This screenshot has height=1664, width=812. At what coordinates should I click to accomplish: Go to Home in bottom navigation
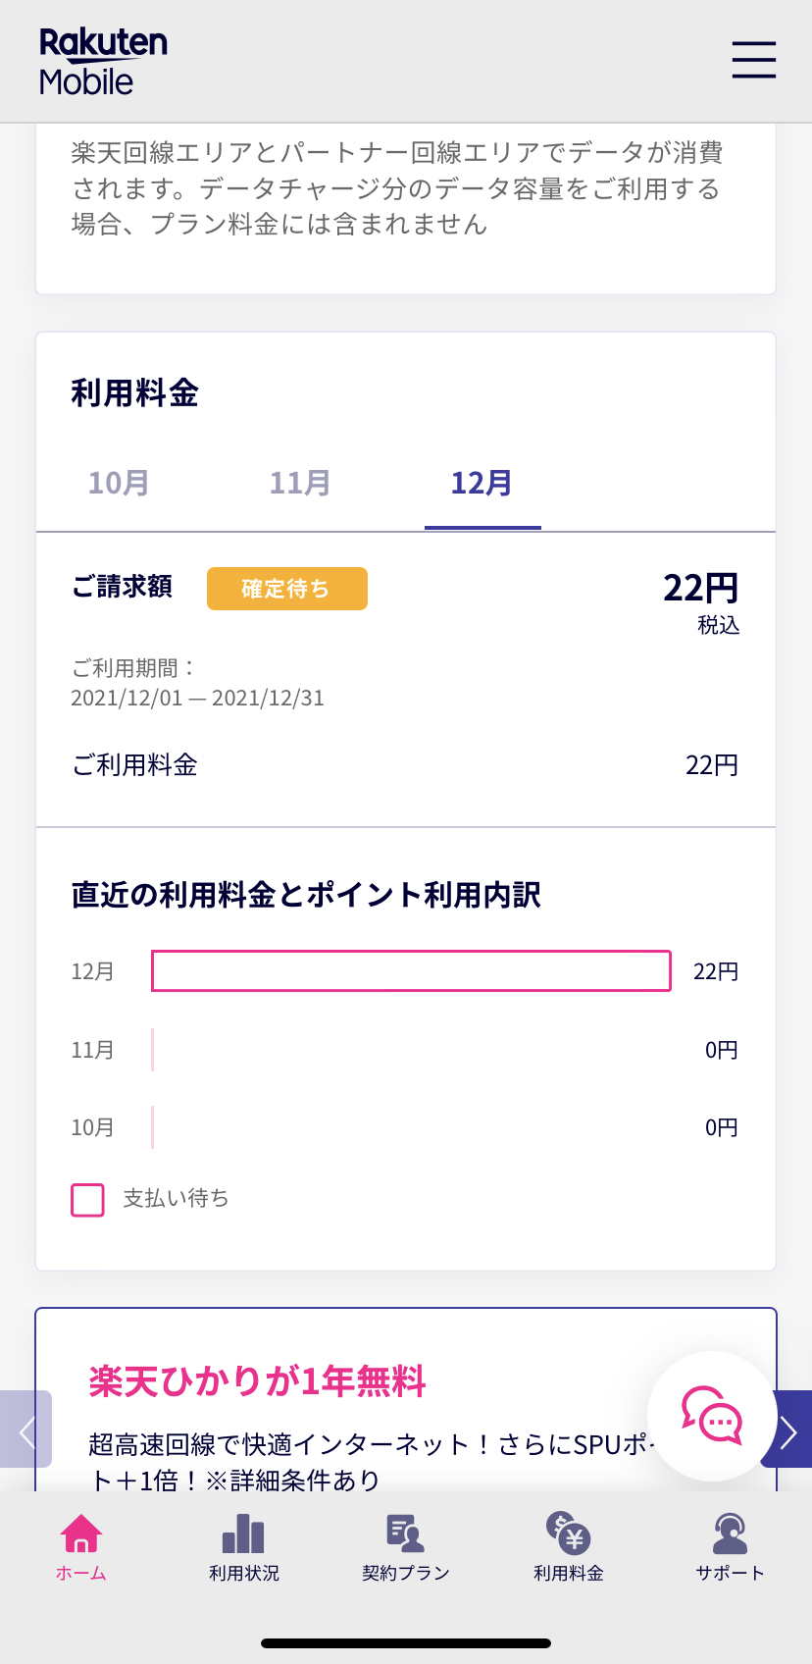pos(81,1547)
